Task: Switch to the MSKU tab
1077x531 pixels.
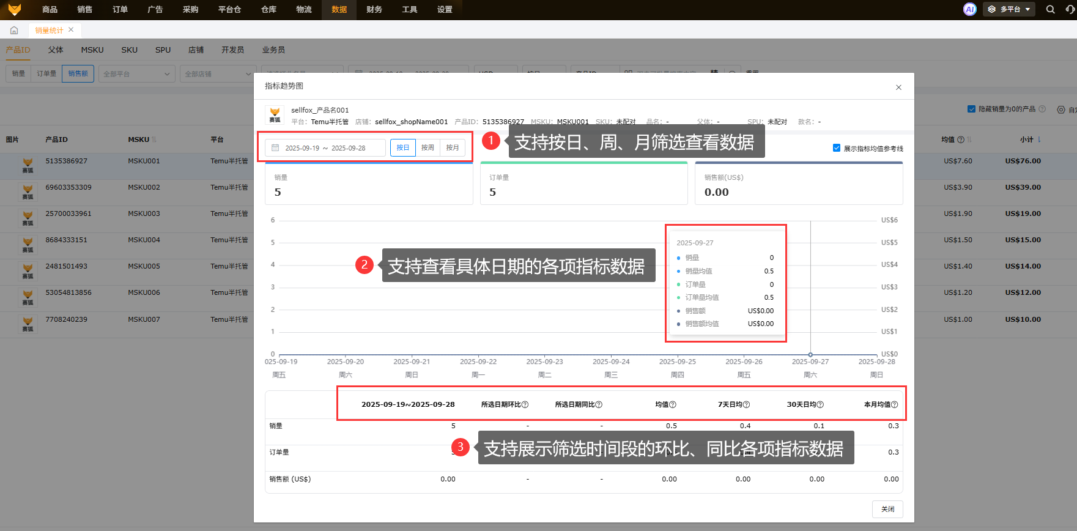Action: click(92, 50)
